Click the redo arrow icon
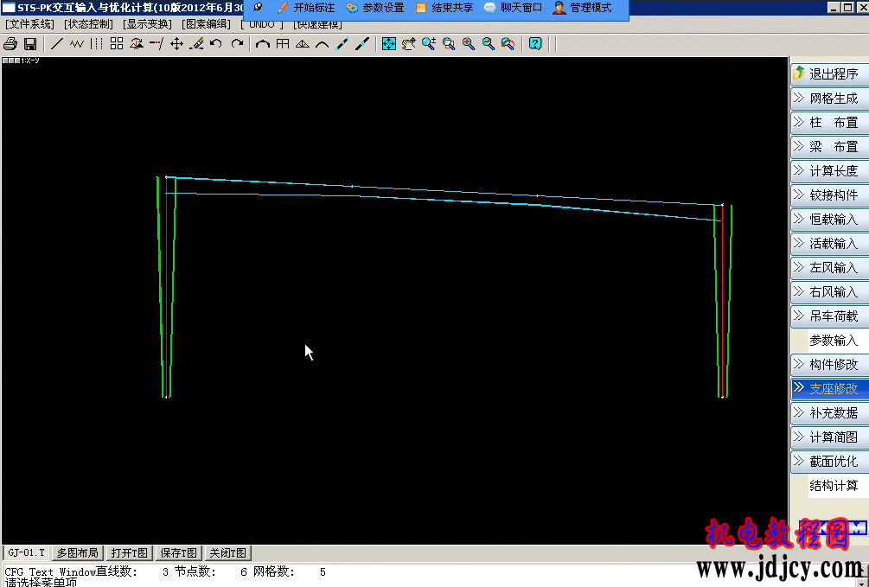The image size is (869, 587). pyautogui.click(x=237, y=44)
